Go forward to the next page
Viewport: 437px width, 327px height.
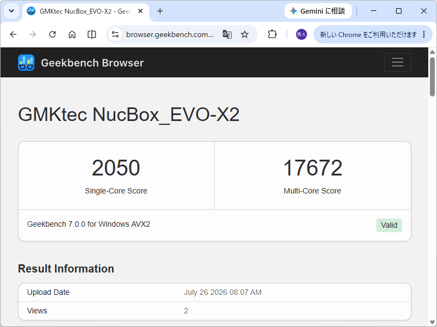[33, 34]
